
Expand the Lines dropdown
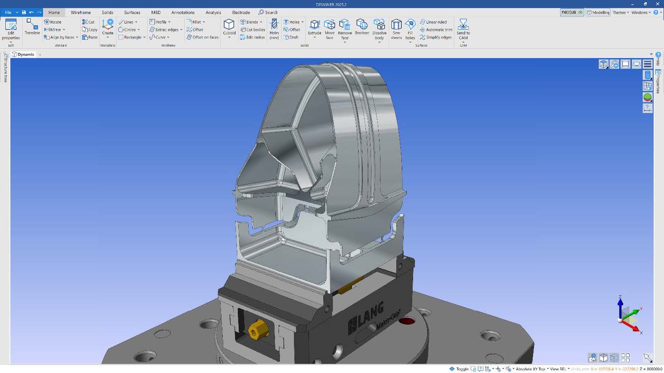pos(136,22)
